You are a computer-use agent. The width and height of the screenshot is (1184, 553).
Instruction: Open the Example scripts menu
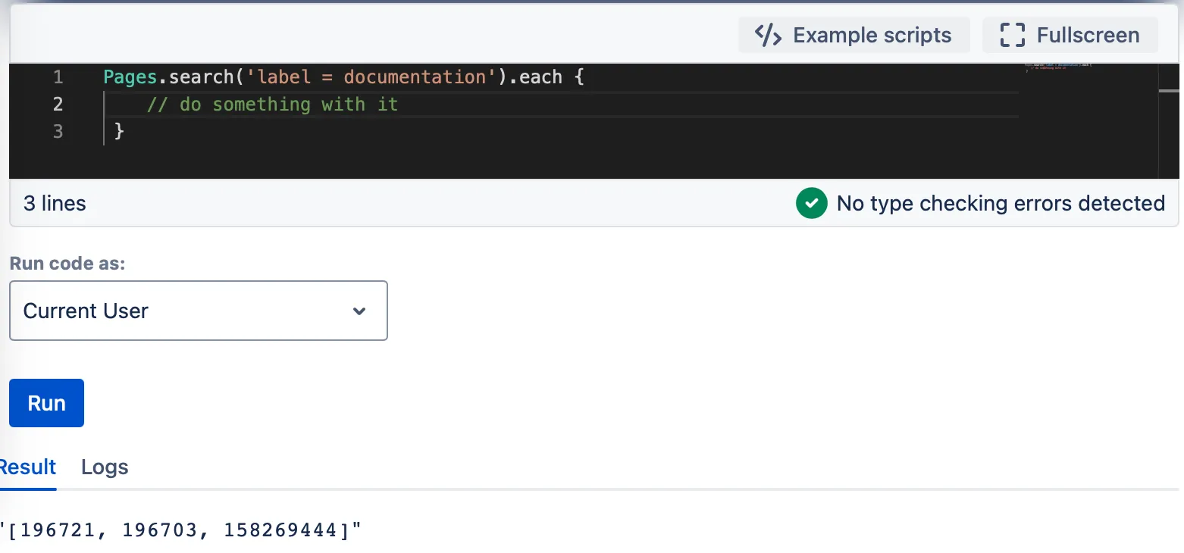[x=854, y=35]
